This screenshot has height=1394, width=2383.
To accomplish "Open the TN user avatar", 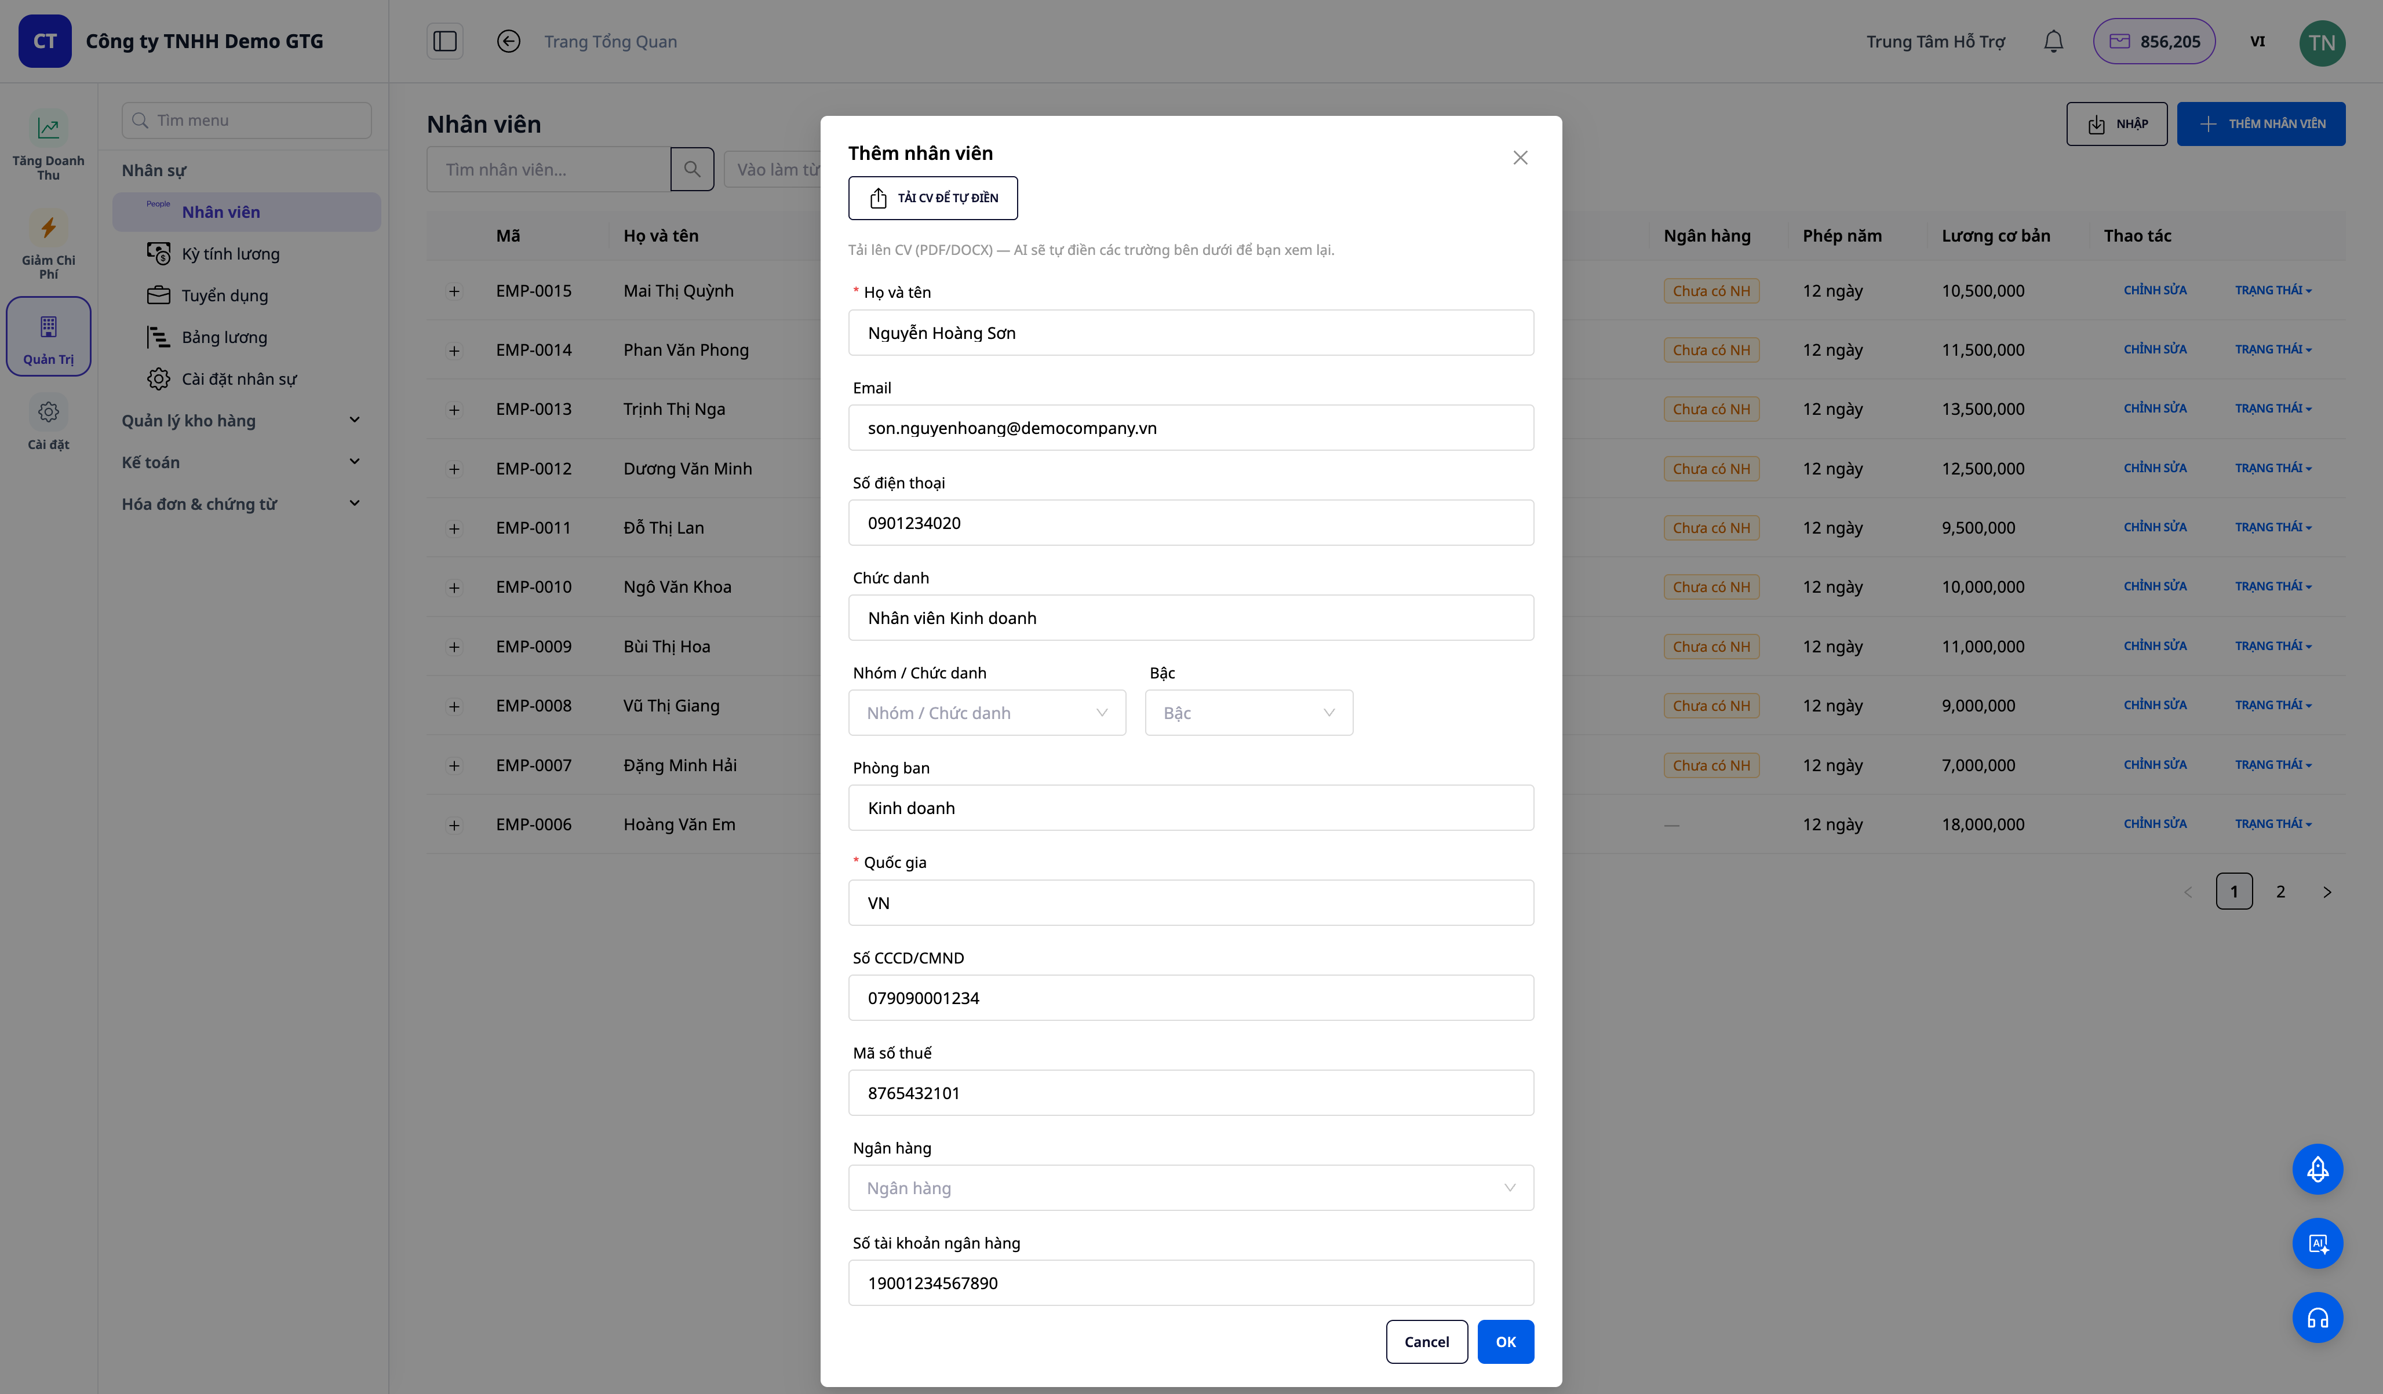I will coord(2322,42).
